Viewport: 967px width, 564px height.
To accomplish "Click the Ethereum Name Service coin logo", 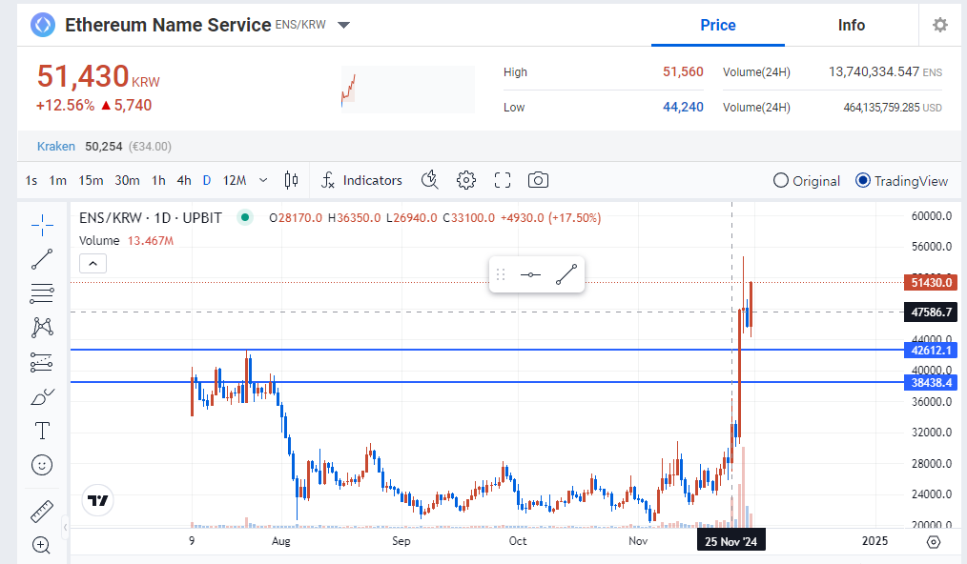I will click(x=43, y=25).
